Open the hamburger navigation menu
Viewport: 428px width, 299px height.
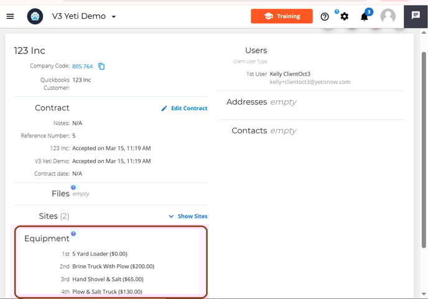(x=10, y=16)
